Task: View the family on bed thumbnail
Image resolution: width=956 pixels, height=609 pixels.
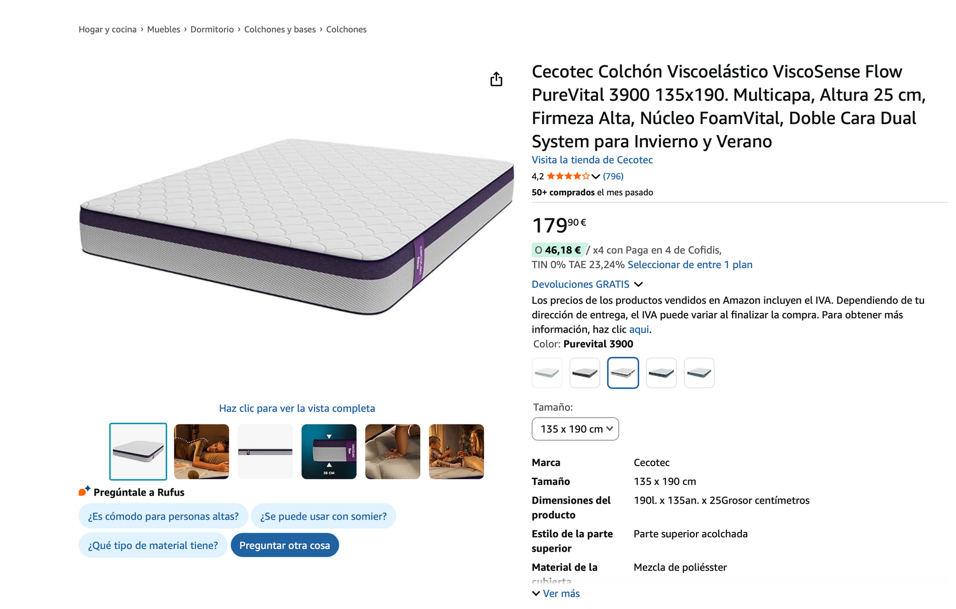Action: (456, 451)
